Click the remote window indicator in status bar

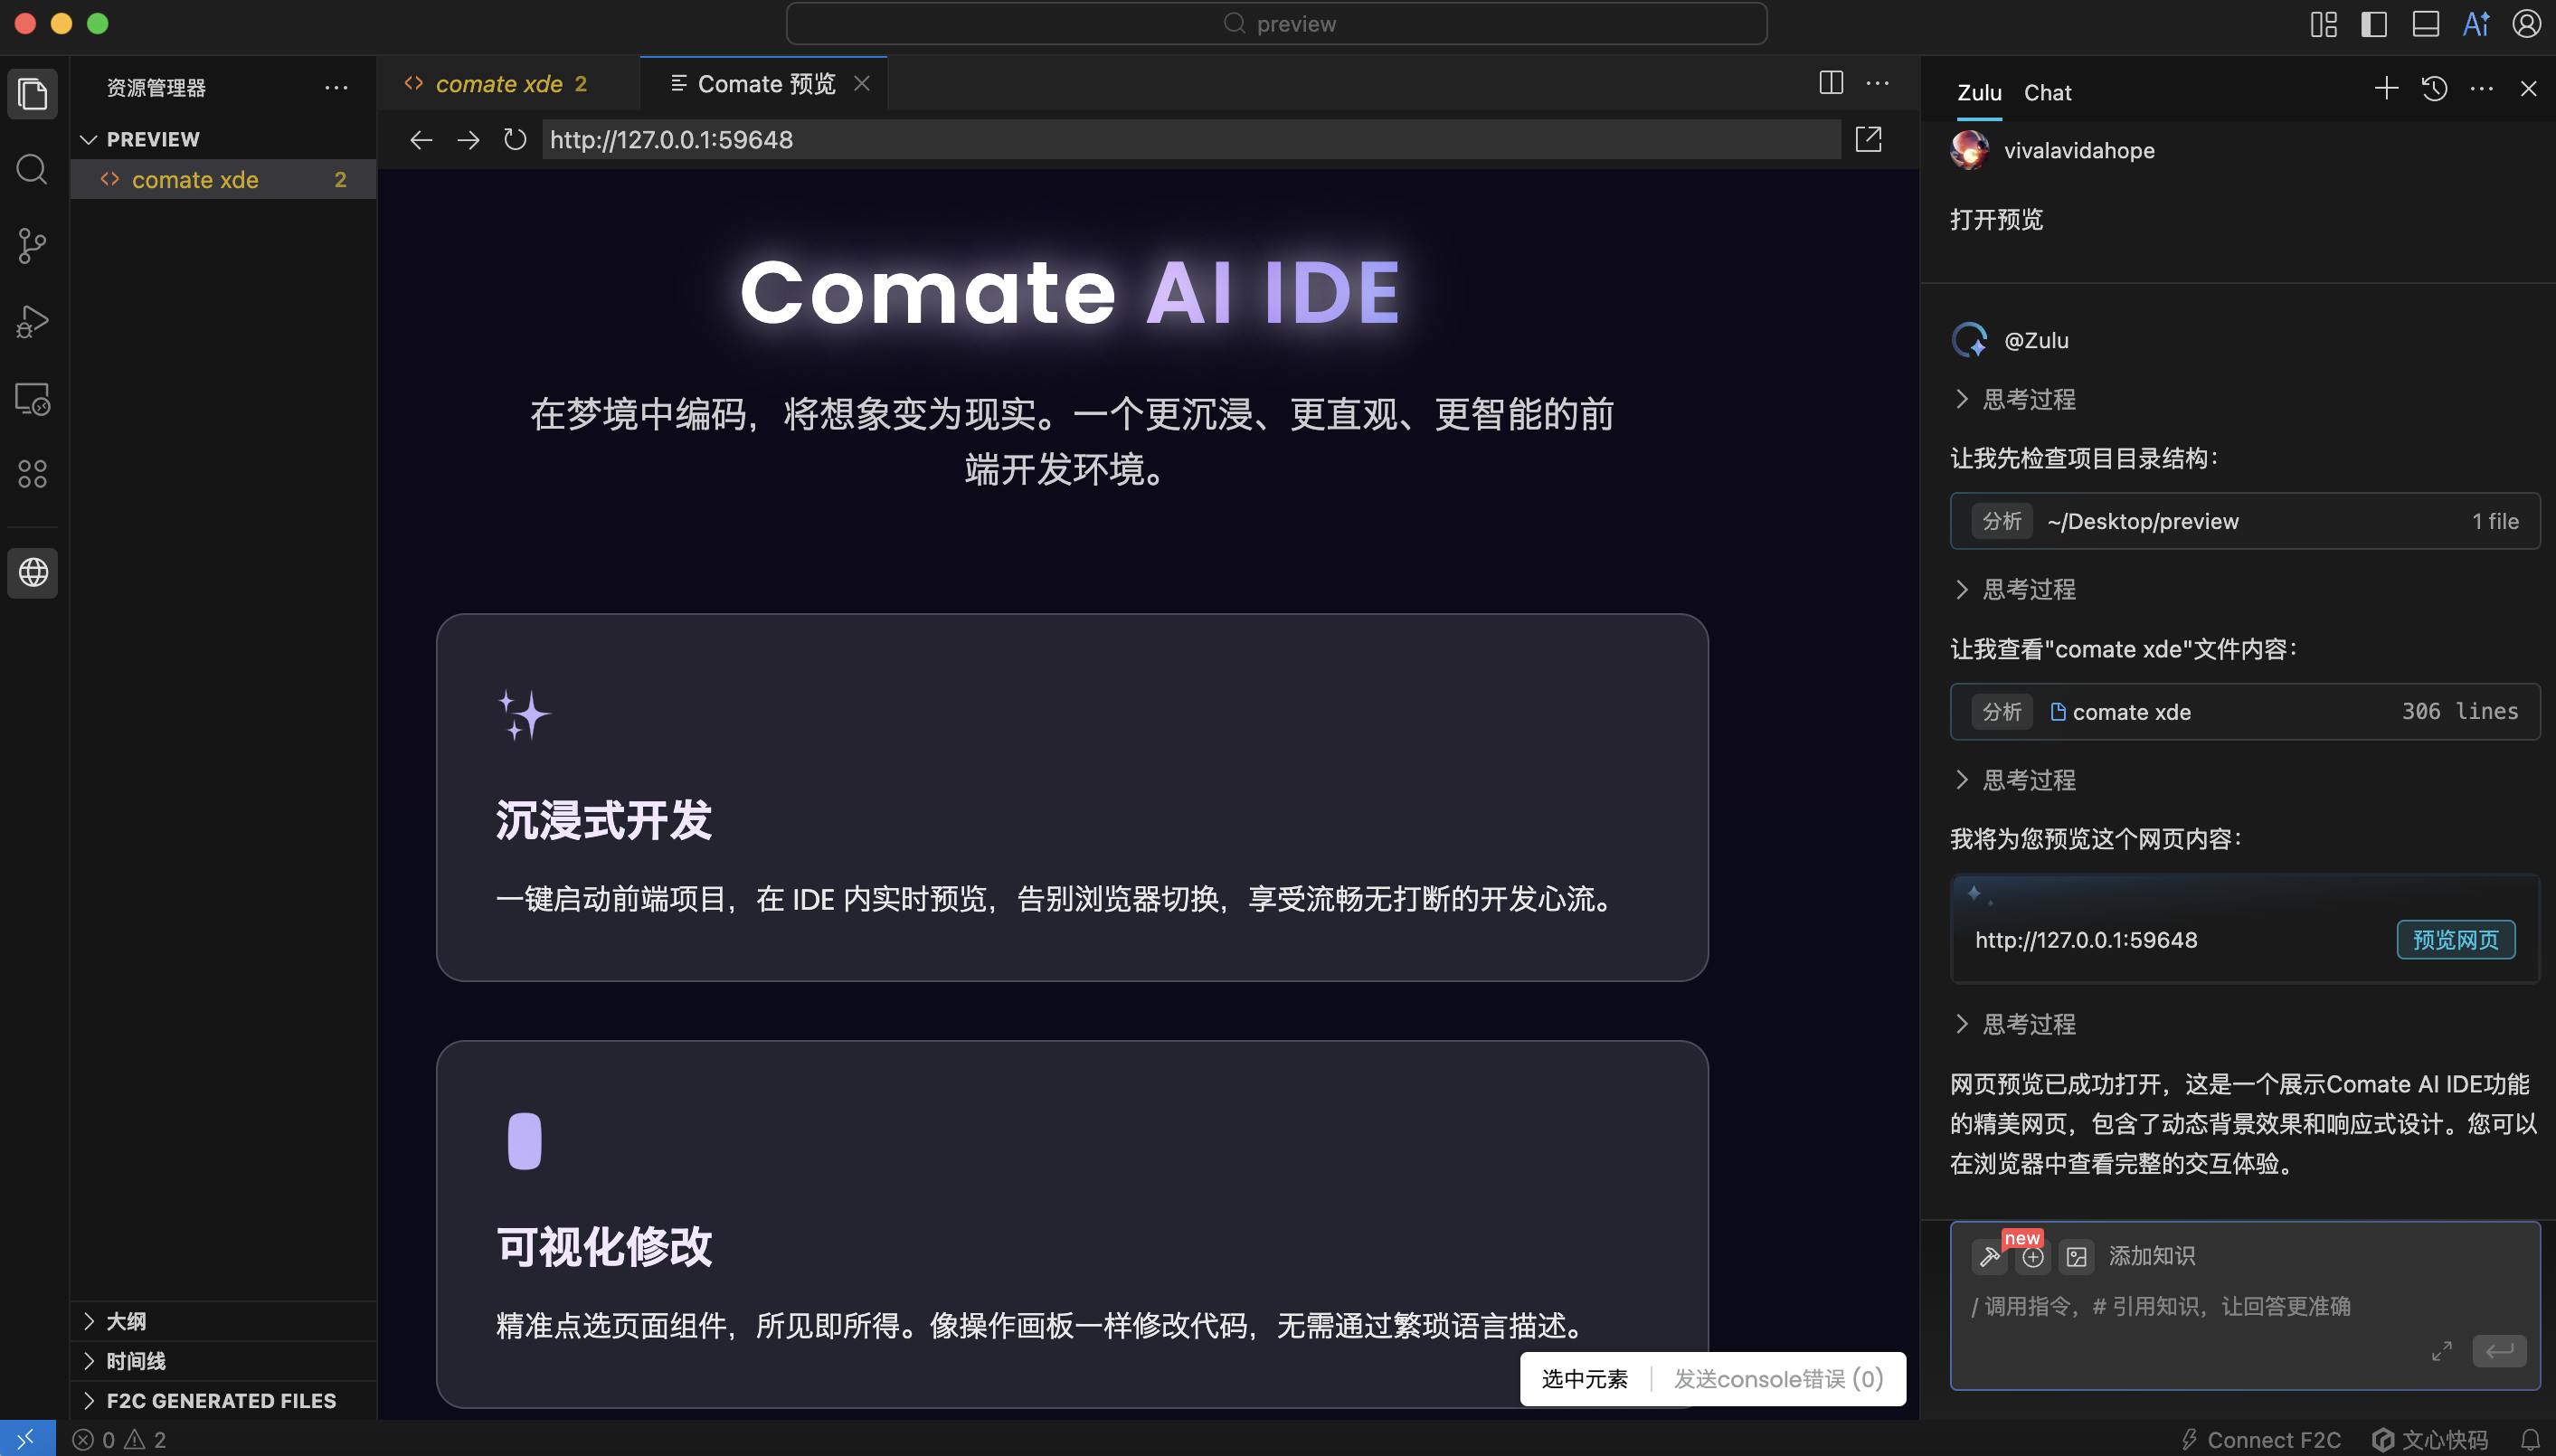tap(27, 1438)
